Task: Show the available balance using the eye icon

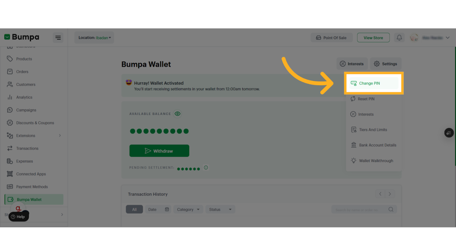Action: pyautogui.click(x=178, y=114)
